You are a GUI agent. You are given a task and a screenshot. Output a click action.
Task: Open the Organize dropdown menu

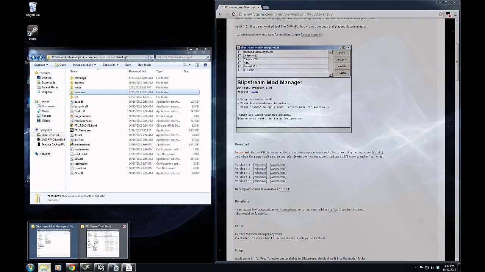(x=41, y=65)
